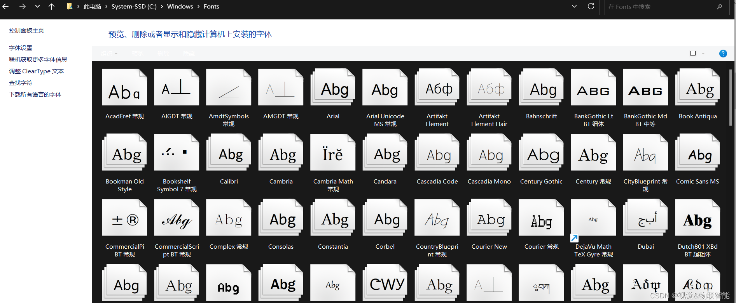Select the AmdtSymbols 常规 font icon
The height and width of the screenshot is (303, 736).
(229, 87)
